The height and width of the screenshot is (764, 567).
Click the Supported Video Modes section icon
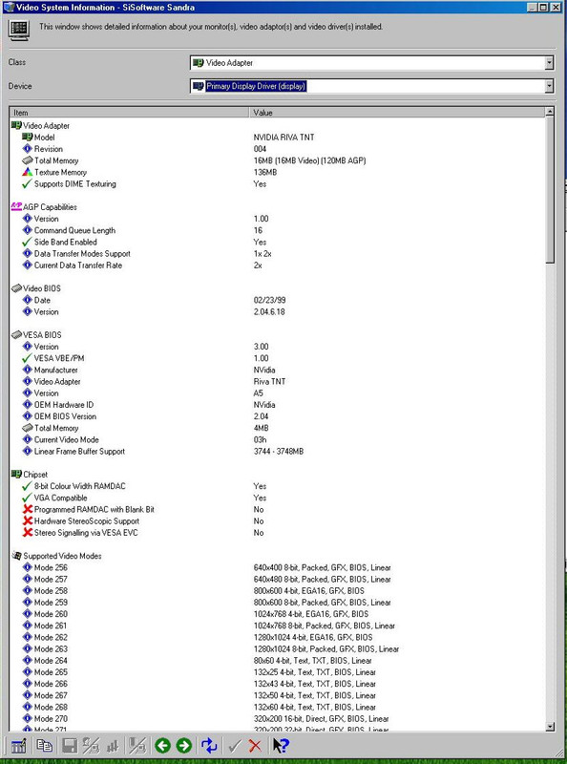point(16,556)
